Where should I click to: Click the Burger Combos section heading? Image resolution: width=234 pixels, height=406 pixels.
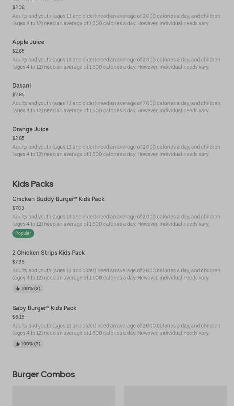click(44, 374)
